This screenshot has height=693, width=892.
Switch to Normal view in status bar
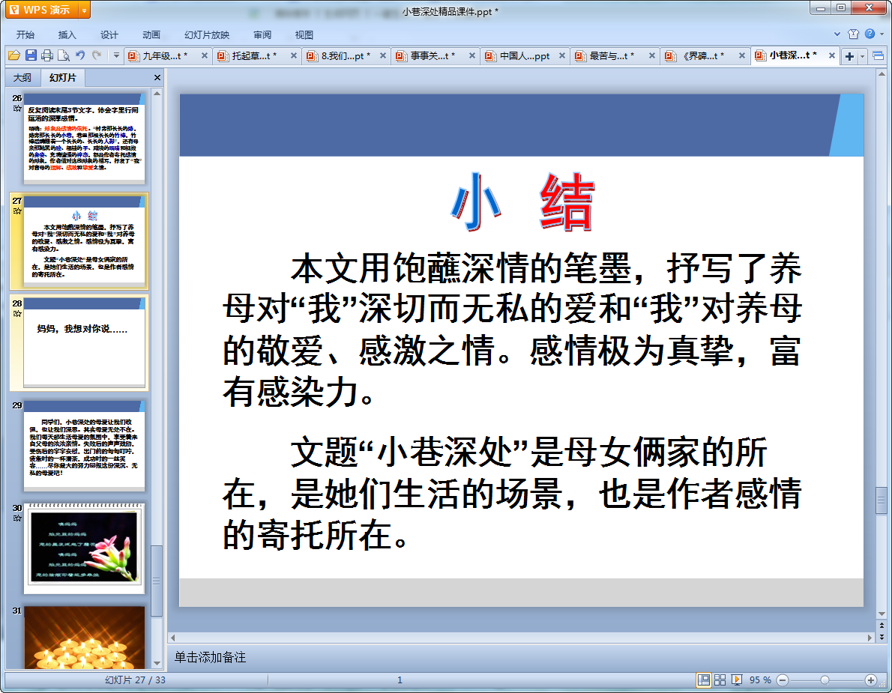coord(704,680)
